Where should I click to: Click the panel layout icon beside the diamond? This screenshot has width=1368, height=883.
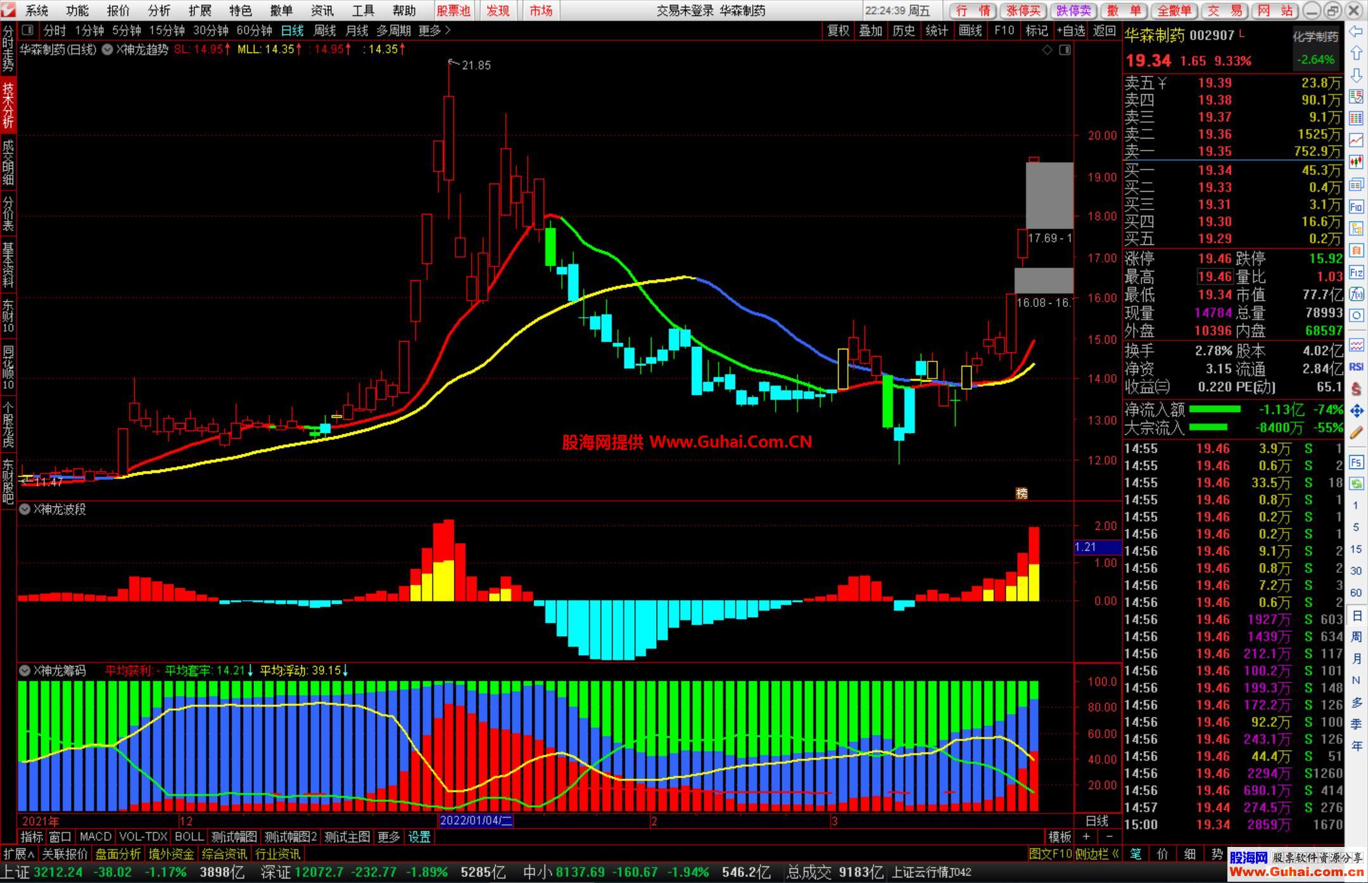1065,50
